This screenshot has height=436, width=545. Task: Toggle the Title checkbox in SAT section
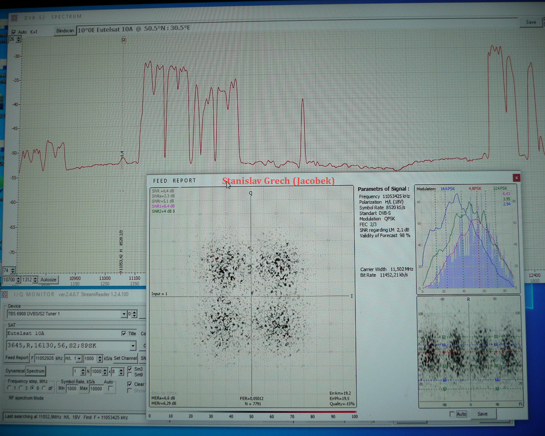pos(124,333)
